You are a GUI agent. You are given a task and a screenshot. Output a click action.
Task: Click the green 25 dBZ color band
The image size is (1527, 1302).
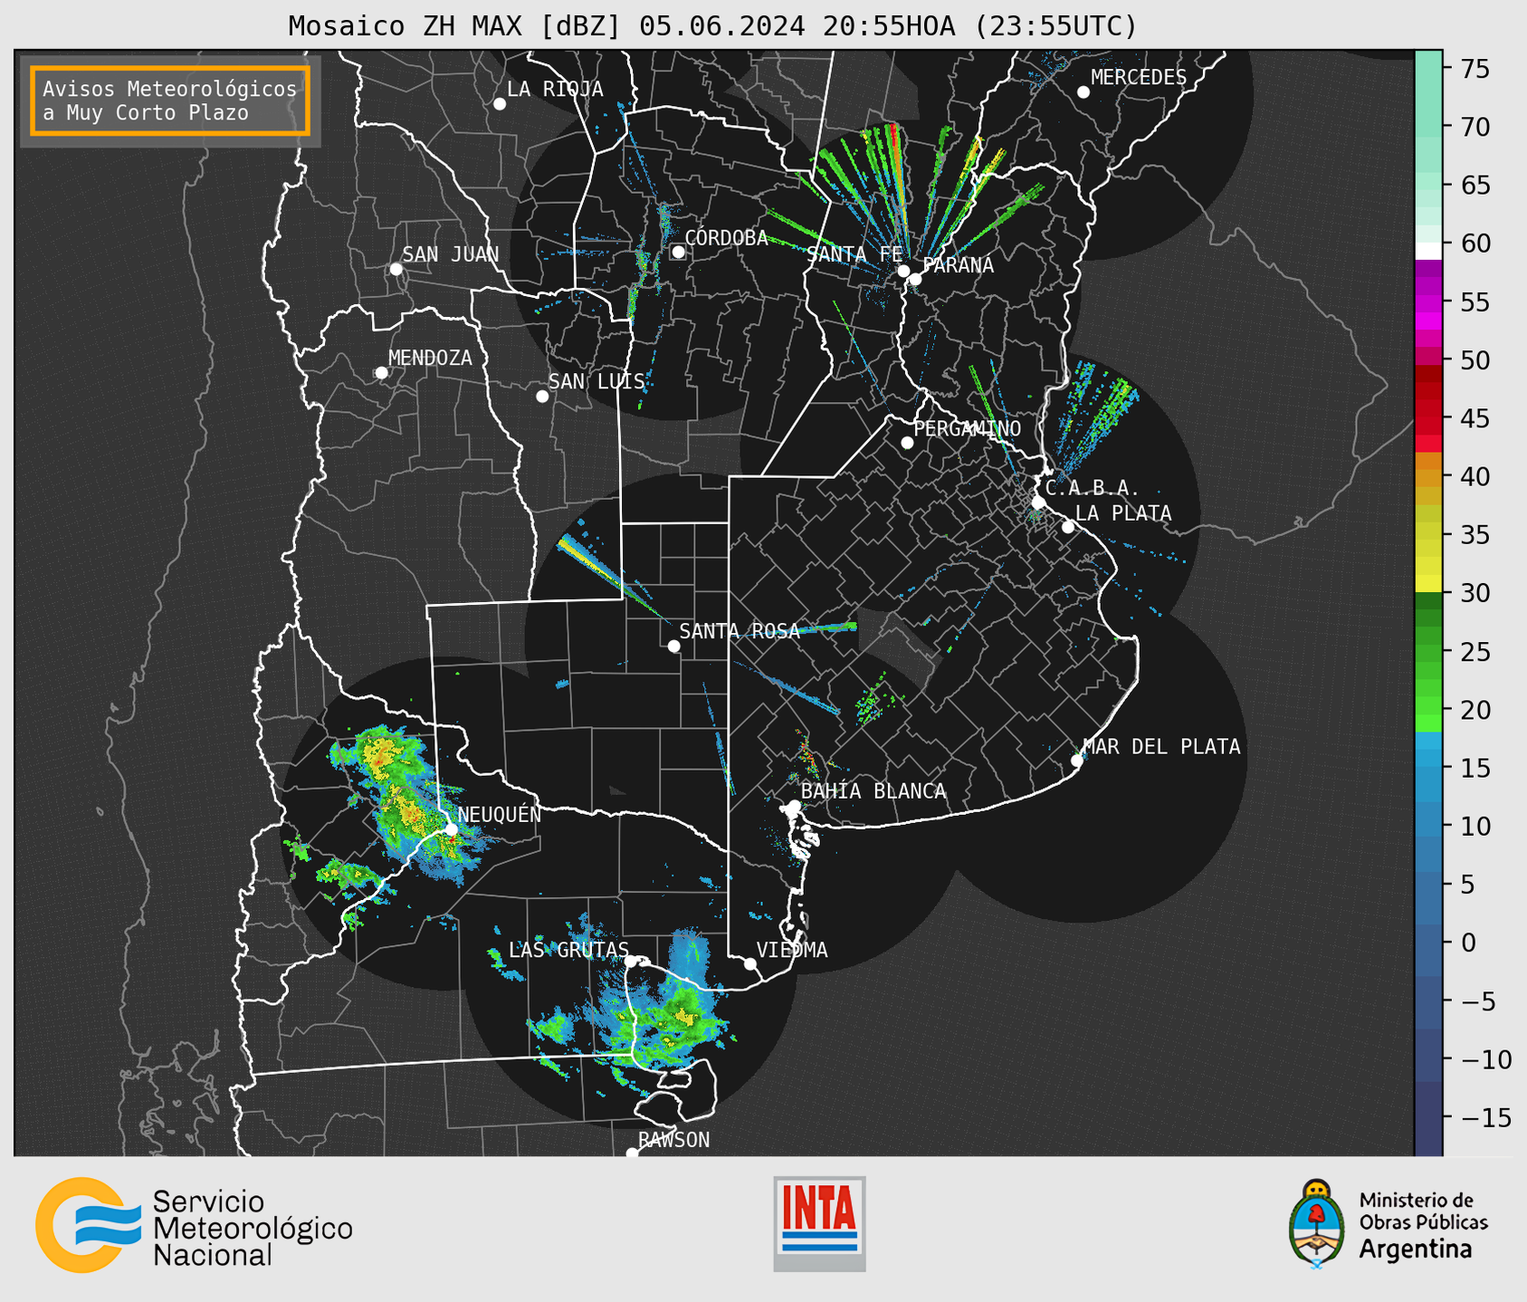[x=1428, y=652]
